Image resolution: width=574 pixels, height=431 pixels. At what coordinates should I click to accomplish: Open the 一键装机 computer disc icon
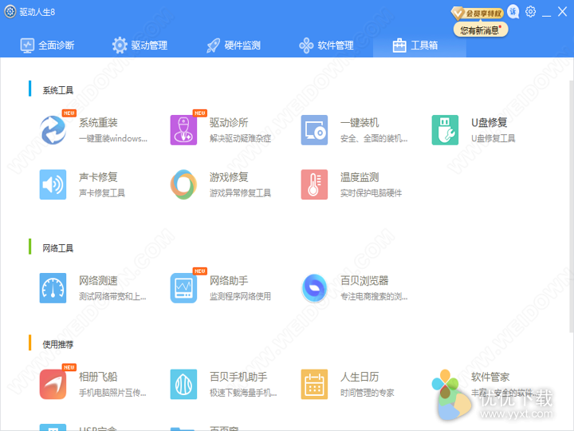[314, 130]
